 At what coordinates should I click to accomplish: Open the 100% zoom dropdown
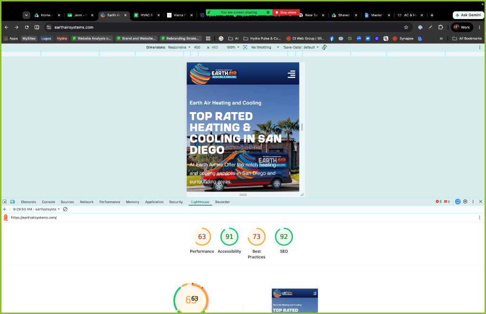233,48
